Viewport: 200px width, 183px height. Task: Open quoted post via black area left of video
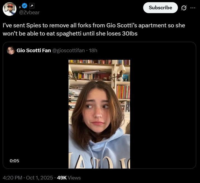tap(36, 112)
